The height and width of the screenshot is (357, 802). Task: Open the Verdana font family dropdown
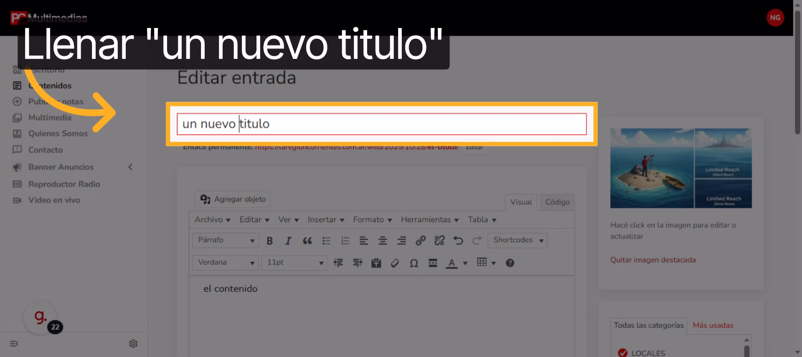pos(226,263)
